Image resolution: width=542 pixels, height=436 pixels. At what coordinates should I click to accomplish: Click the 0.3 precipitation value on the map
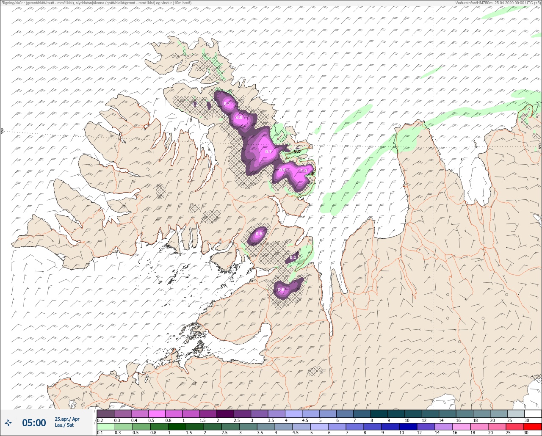pyautogui.click(x=293, y=257)
